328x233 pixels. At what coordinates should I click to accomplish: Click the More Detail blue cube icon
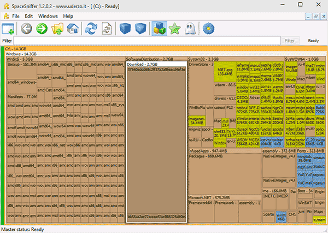click(141, 28)
